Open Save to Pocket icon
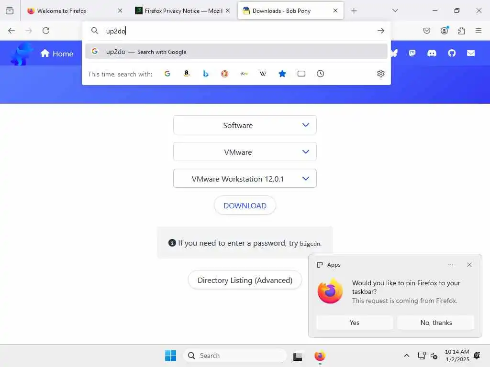Screen dimensions: 490x367 [427, 31]
